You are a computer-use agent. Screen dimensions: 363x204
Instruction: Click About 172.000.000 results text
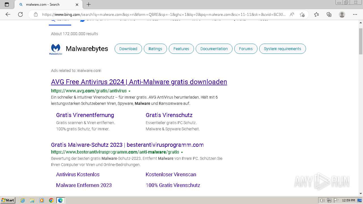[75, 34]
